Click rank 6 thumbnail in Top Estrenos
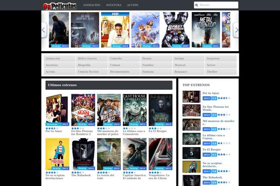280x186 pixels. (x=191, y=167)
